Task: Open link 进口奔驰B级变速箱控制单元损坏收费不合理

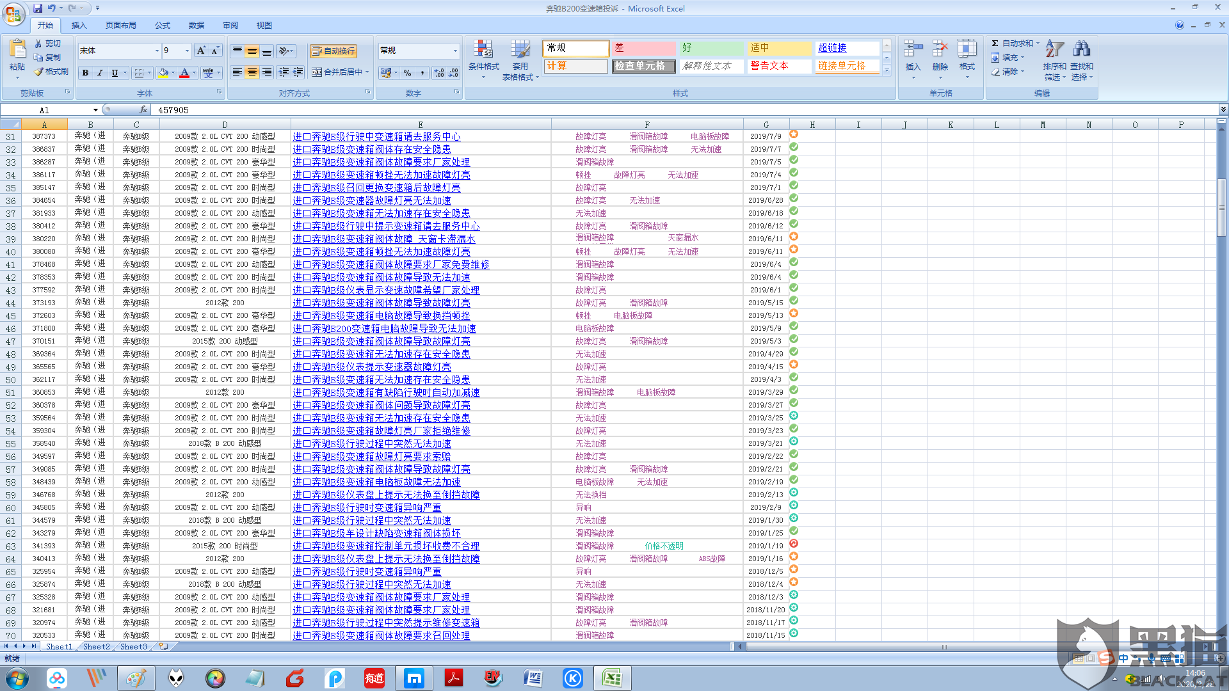Action: (386, 546)
